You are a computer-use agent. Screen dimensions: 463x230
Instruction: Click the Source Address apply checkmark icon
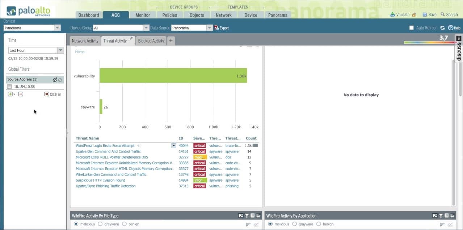point(55,80)
